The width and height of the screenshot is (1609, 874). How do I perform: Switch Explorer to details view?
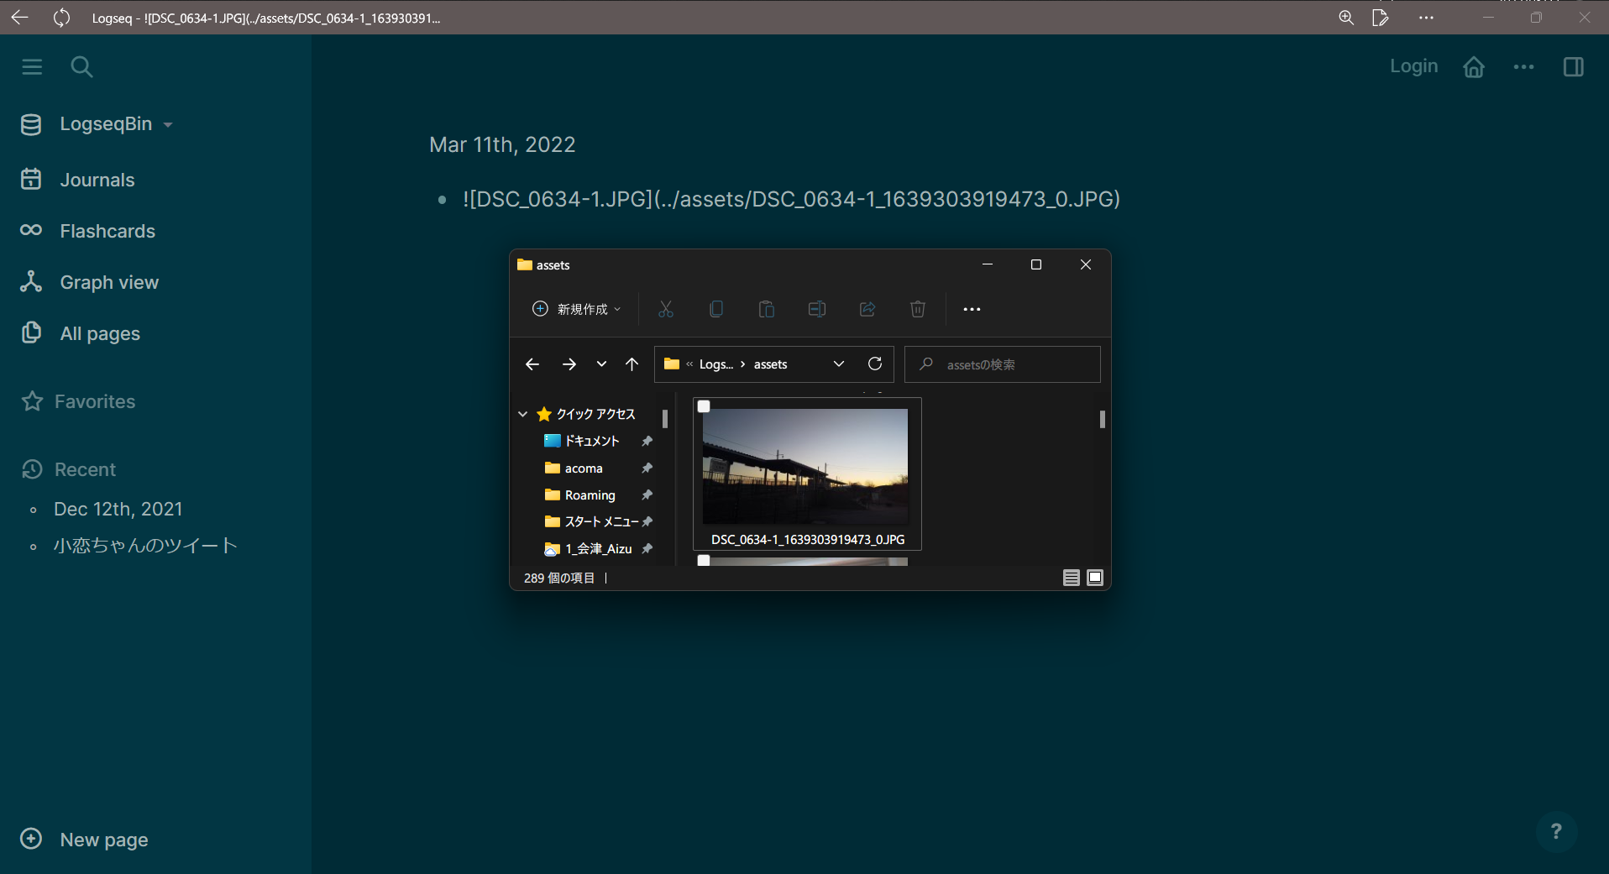tap(1072, 578)
